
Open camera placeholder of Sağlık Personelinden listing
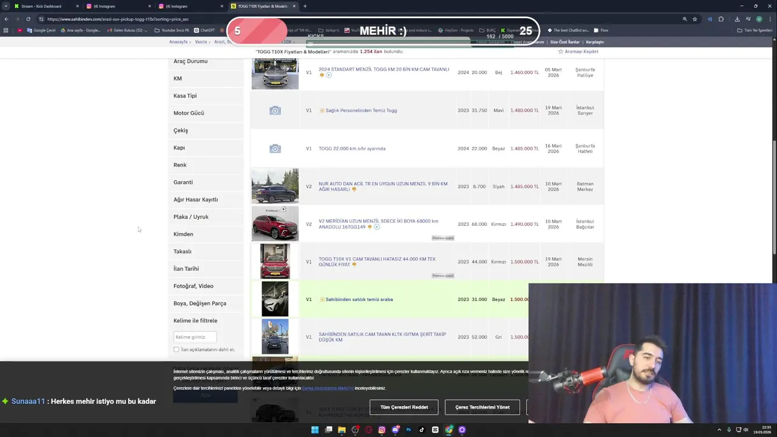pyautogui.click(x=275, y=110)
